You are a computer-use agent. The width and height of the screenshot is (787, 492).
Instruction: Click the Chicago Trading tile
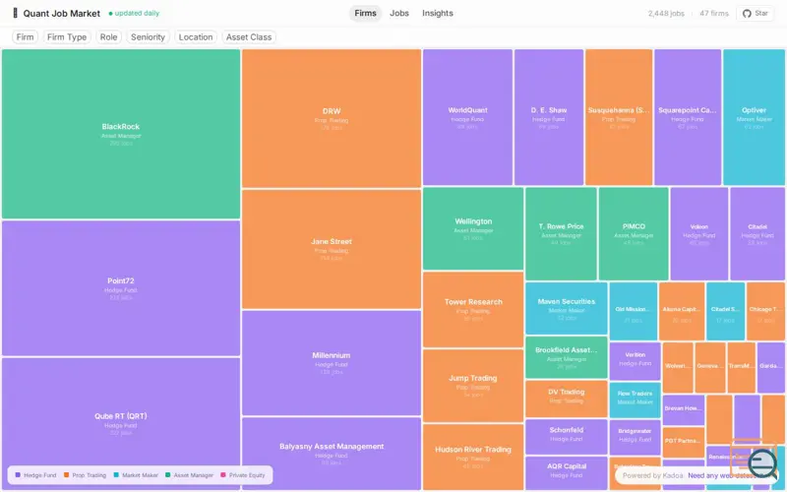[765, 311]
